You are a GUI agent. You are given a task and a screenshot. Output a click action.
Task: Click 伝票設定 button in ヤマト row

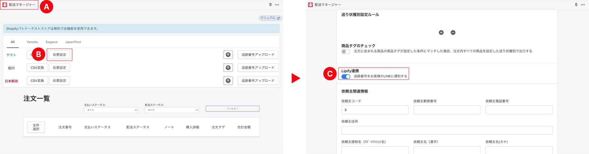click(x=60, y=55)
